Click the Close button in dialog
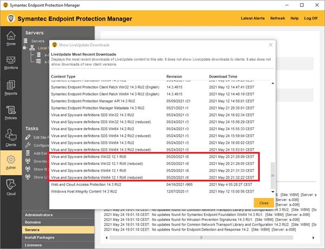 (264, 203)
